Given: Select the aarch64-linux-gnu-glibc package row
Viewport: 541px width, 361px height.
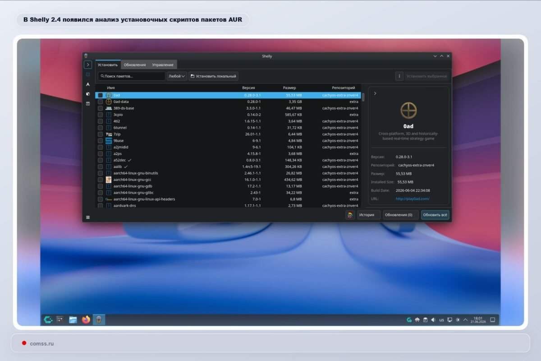Looking at the screenshot, I should (228, 193).
